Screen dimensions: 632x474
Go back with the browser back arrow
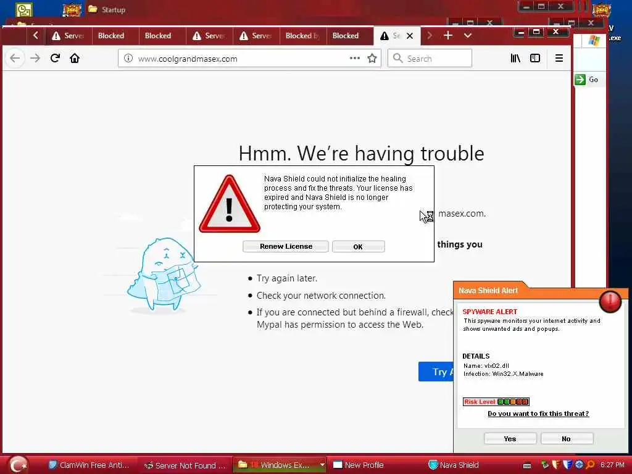point(15,59)
